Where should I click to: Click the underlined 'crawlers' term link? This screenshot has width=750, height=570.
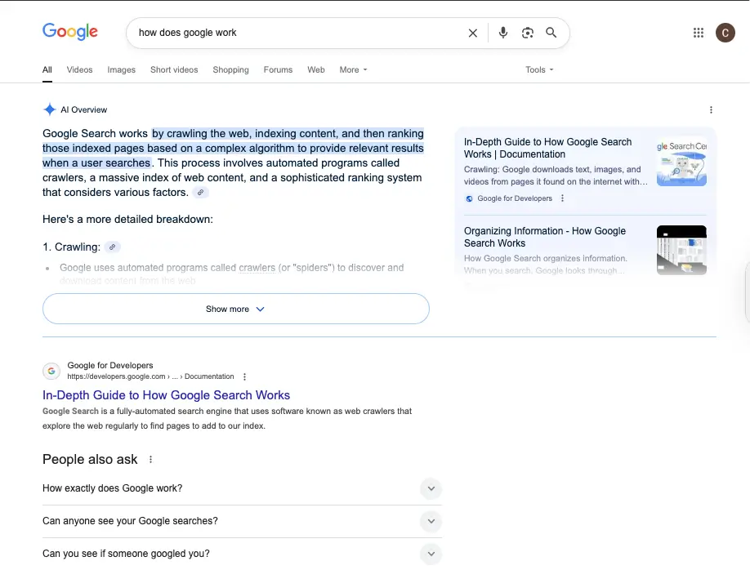click(x=257, y=268)
